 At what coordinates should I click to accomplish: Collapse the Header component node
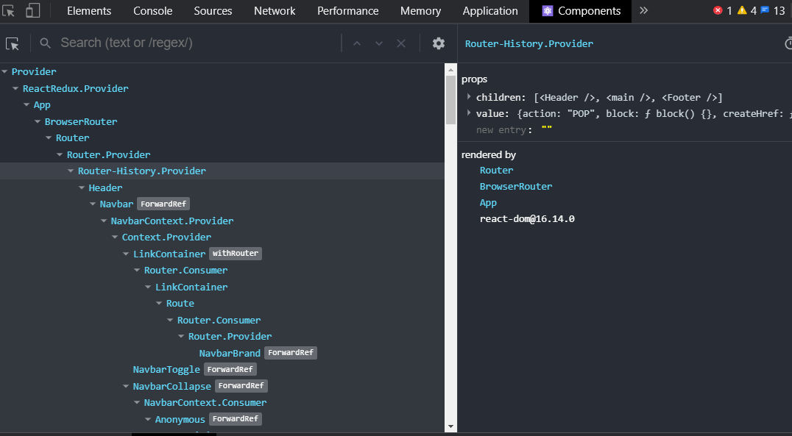82,187
